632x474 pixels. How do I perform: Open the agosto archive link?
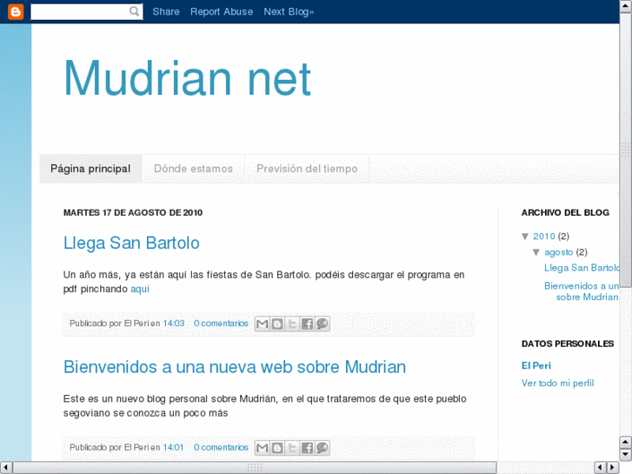559,252
